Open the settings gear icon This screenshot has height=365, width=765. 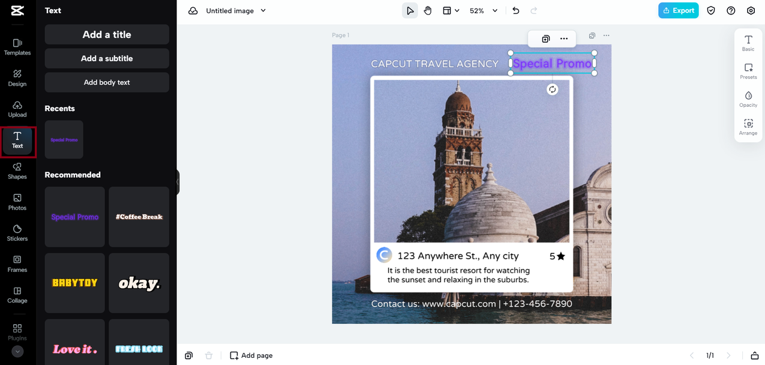[x=751, y=11]
